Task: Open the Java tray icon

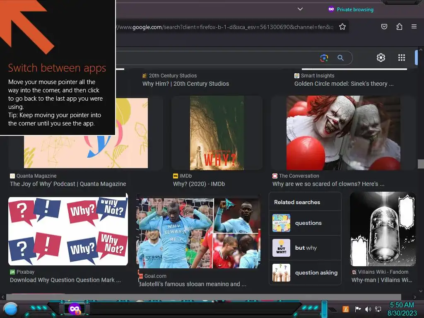Action: 346,309
